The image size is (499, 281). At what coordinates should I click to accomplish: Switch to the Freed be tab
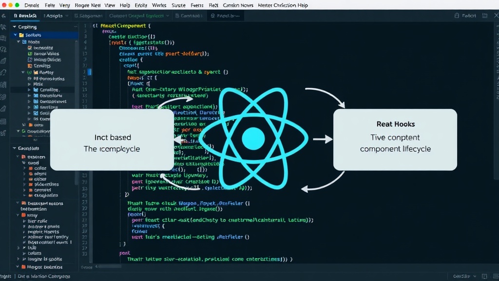point(225,16)
